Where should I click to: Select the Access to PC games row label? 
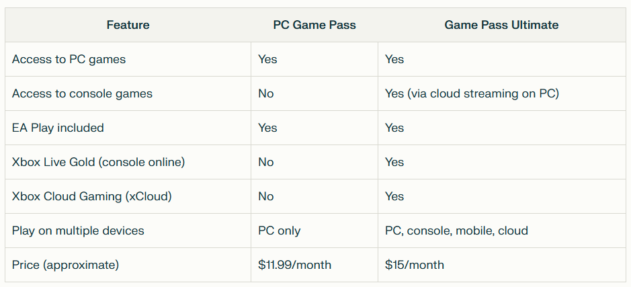69,60
